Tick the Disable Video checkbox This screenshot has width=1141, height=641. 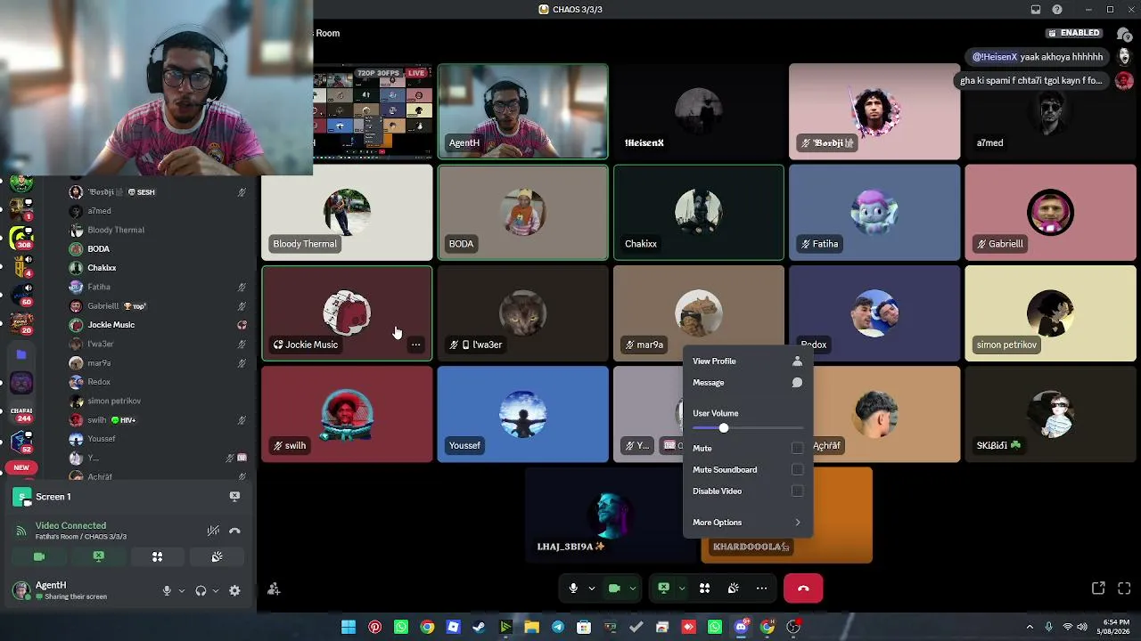click(797, 491)
